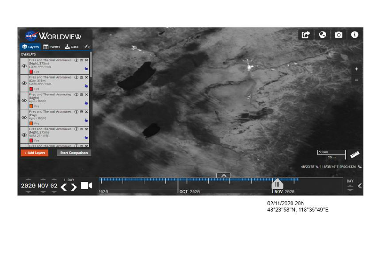Toggle visibility of Aqua MODIS Day layer
Viewport: 380px width, 253px height.
pos(24,117)
